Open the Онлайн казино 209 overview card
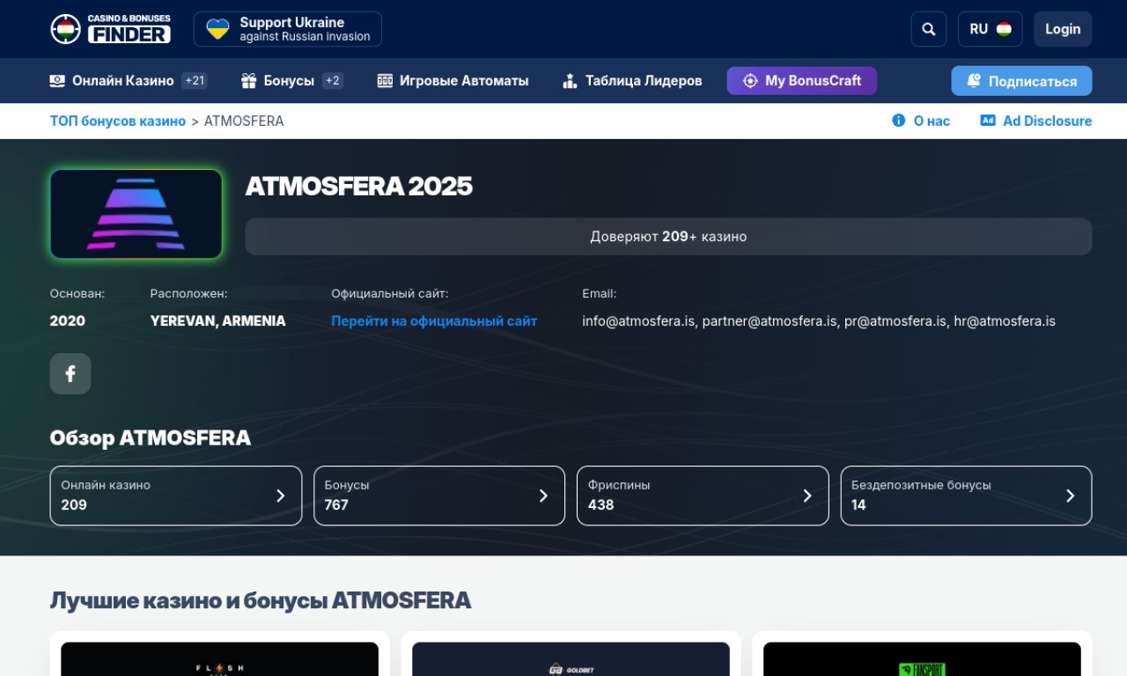Screen dimensions: 1127x676 175,496
